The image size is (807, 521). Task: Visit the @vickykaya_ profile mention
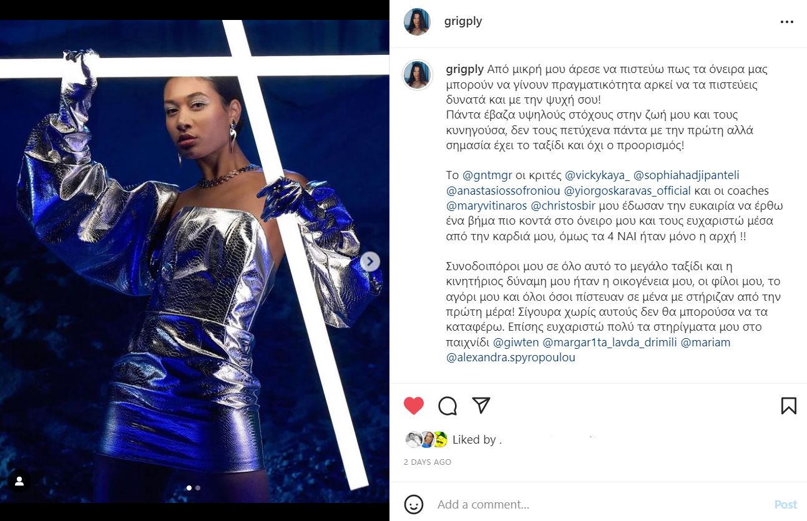[x=596, y=175]
